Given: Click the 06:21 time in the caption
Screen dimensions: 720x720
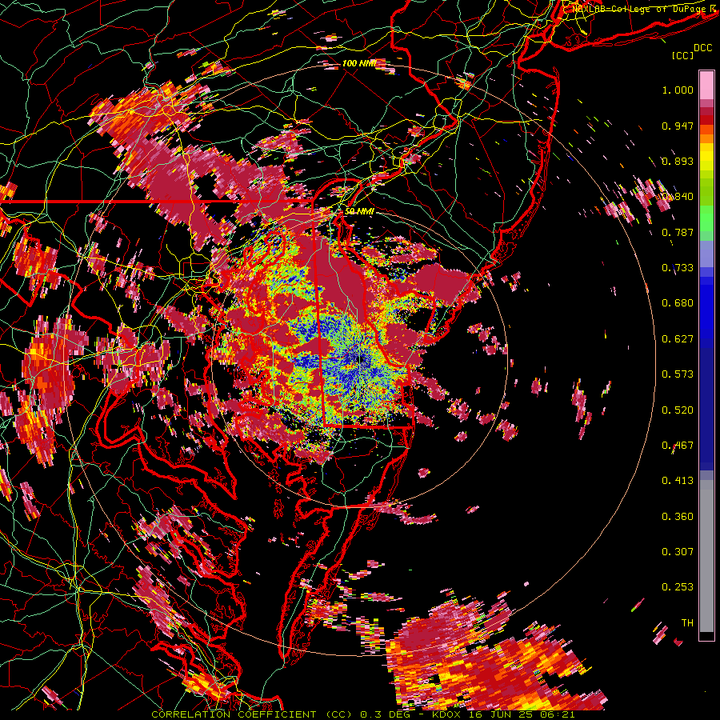Looking at the screenshot, I should [559, 714].
